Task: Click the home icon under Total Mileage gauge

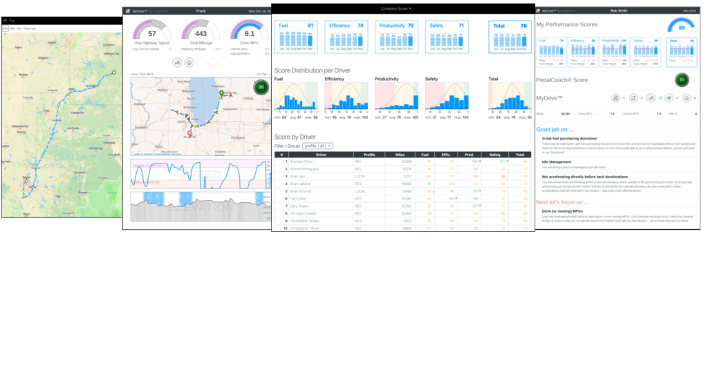Action: 189,62
